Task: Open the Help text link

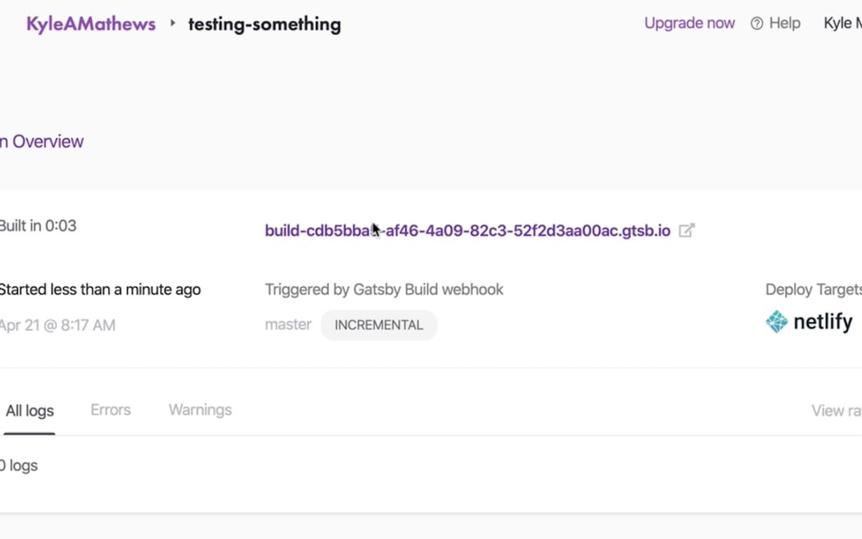Action: tap(784, 23)
